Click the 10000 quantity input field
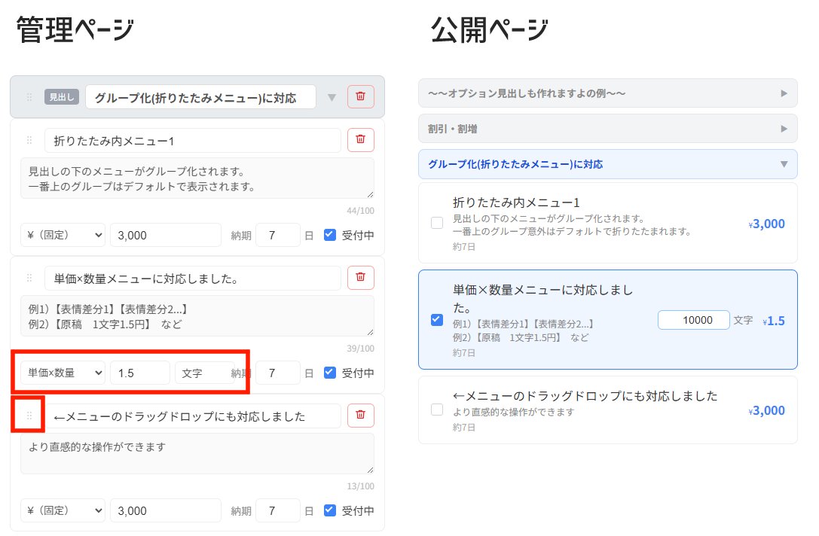Image resolution: width=819 pixels, height=536 pixels. point(693,319)
